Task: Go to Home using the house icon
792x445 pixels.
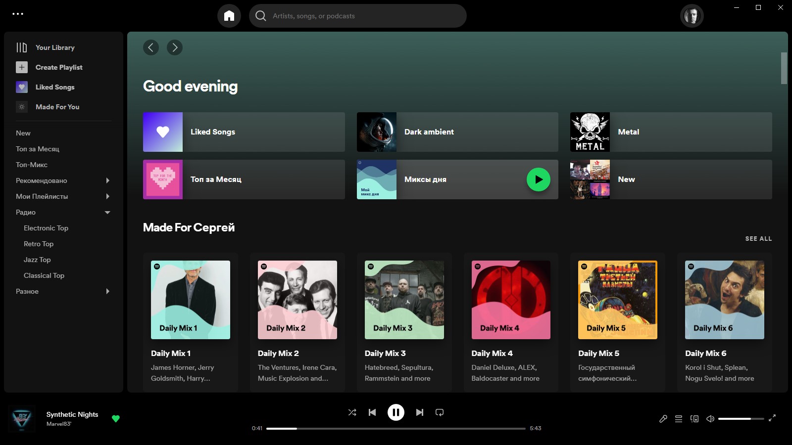Action: [229, 16]
